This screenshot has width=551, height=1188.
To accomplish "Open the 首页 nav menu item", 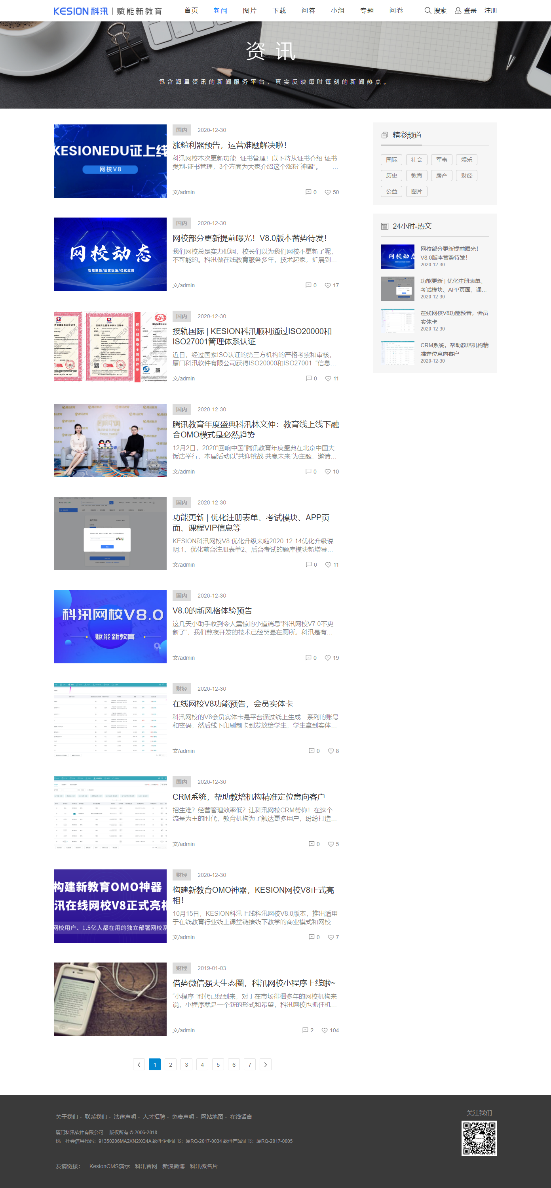I will [191, 11].
